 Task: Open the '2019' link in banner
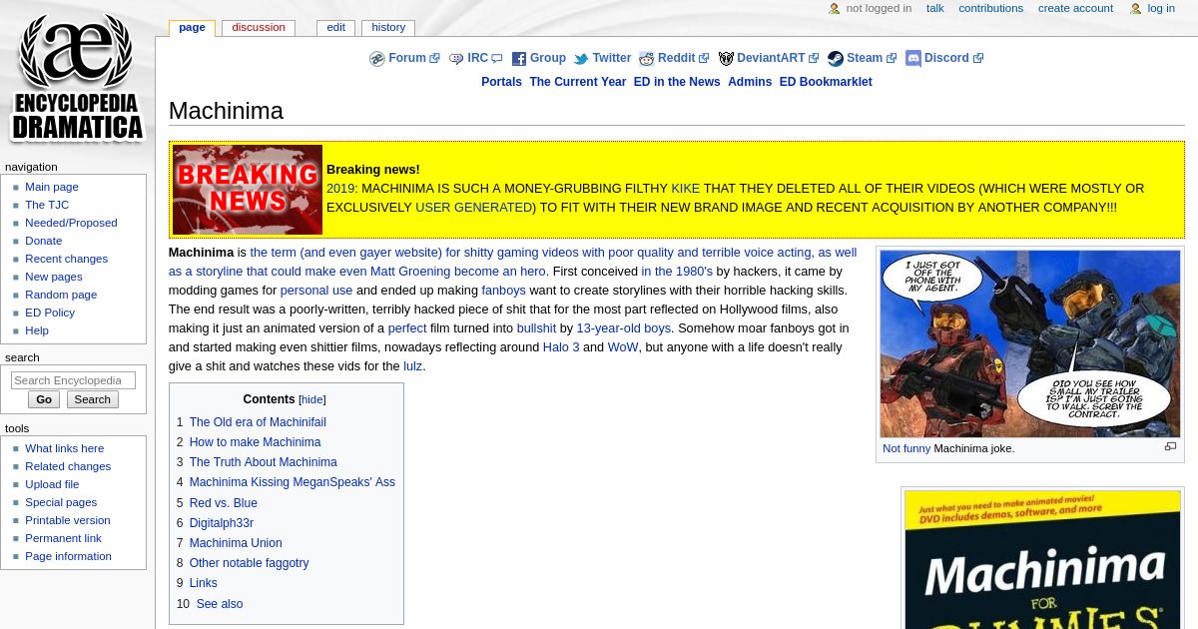click(340, 189)
